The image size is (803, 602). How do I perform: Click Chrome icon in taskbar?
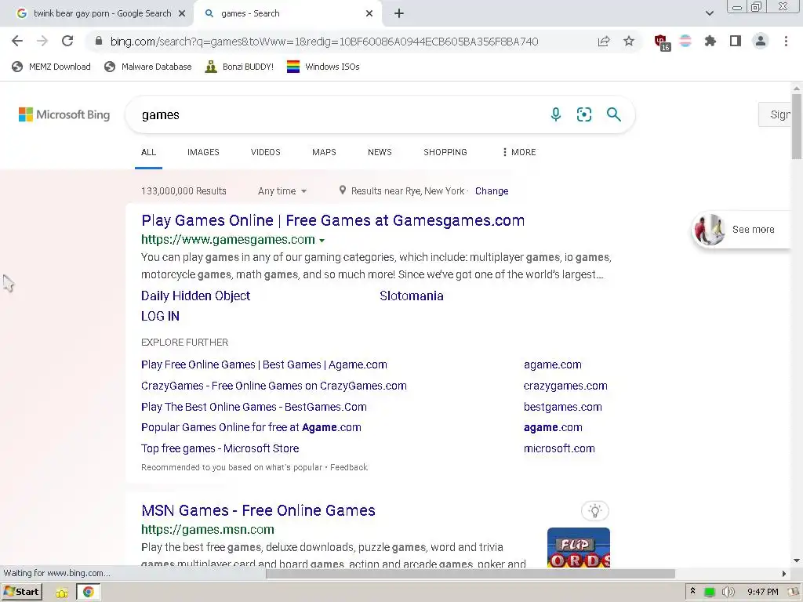click(88, 592)
